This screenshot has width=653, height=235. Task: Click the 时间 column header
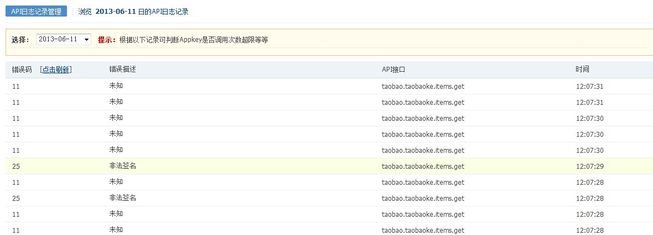[582, 70]
